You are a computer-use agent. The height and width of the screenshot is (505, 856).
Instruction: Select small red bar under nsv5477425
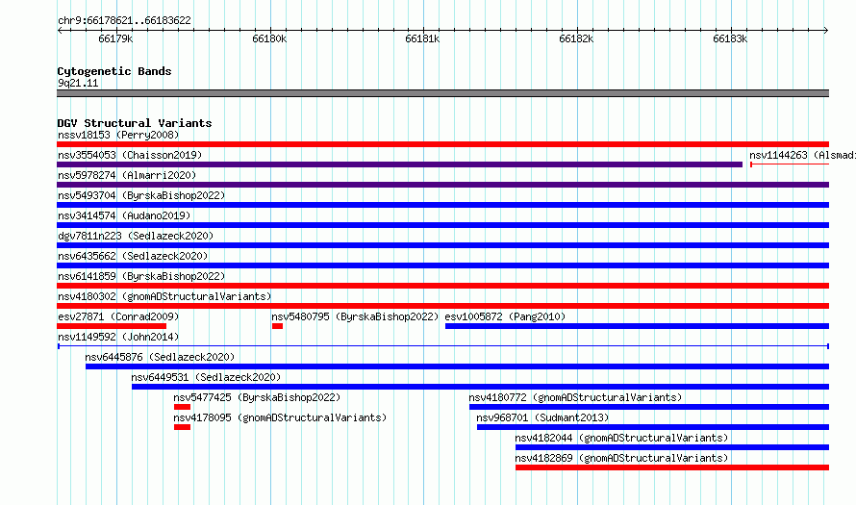[x=183, y=407]
